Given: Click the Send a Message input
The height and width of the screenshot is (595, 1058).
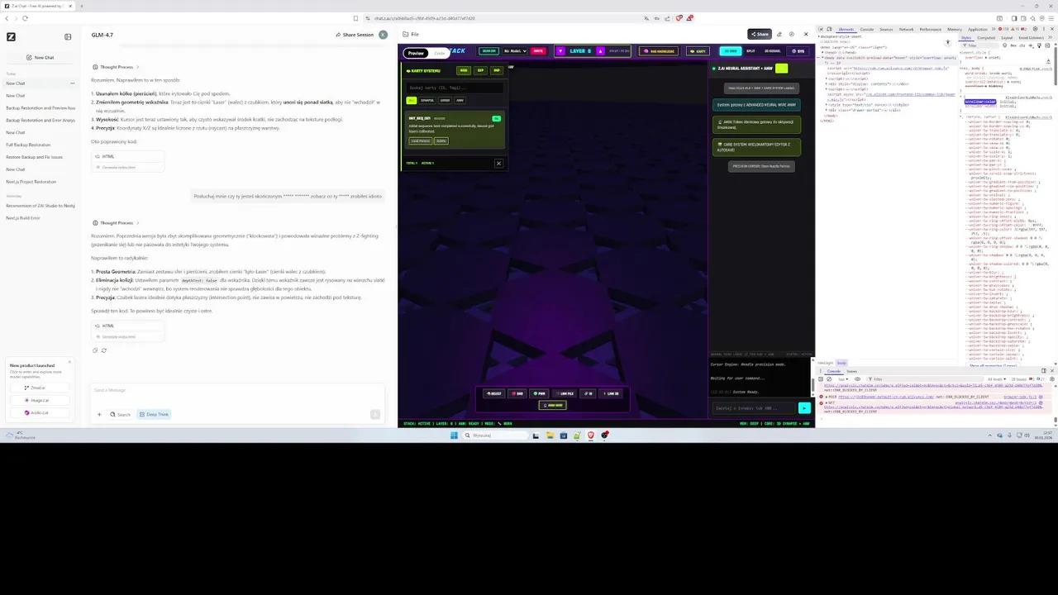Looking at the screenshot, I should [x=238, y=390].
